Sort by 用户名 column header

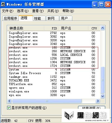[73, 28]
